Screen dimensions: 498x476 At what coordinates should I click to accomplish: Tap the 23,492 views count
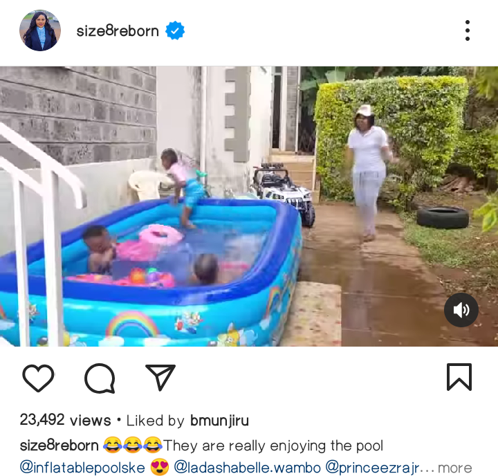[x=66, y=420]
